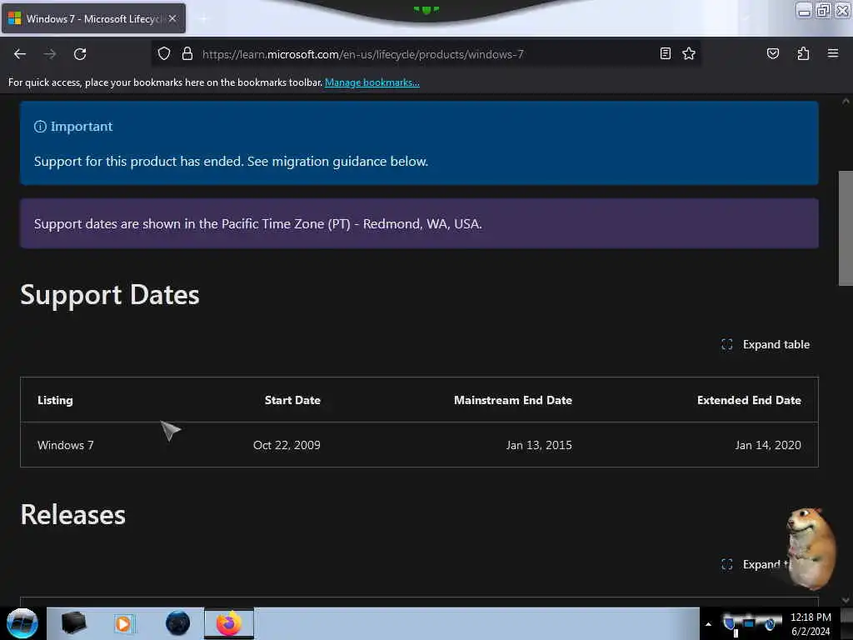Click the tray shield flag icon
This screenshot has width=853, height=640.
pos(730,624)
